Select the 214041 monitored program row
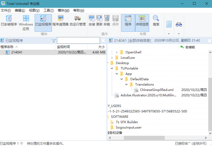 tap(53, 52)
